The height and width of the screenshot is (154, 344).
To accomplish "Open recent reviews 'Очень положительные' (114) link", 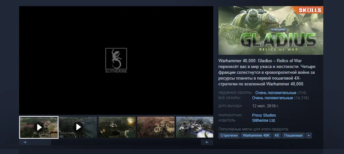I will [x=275, y=93].
